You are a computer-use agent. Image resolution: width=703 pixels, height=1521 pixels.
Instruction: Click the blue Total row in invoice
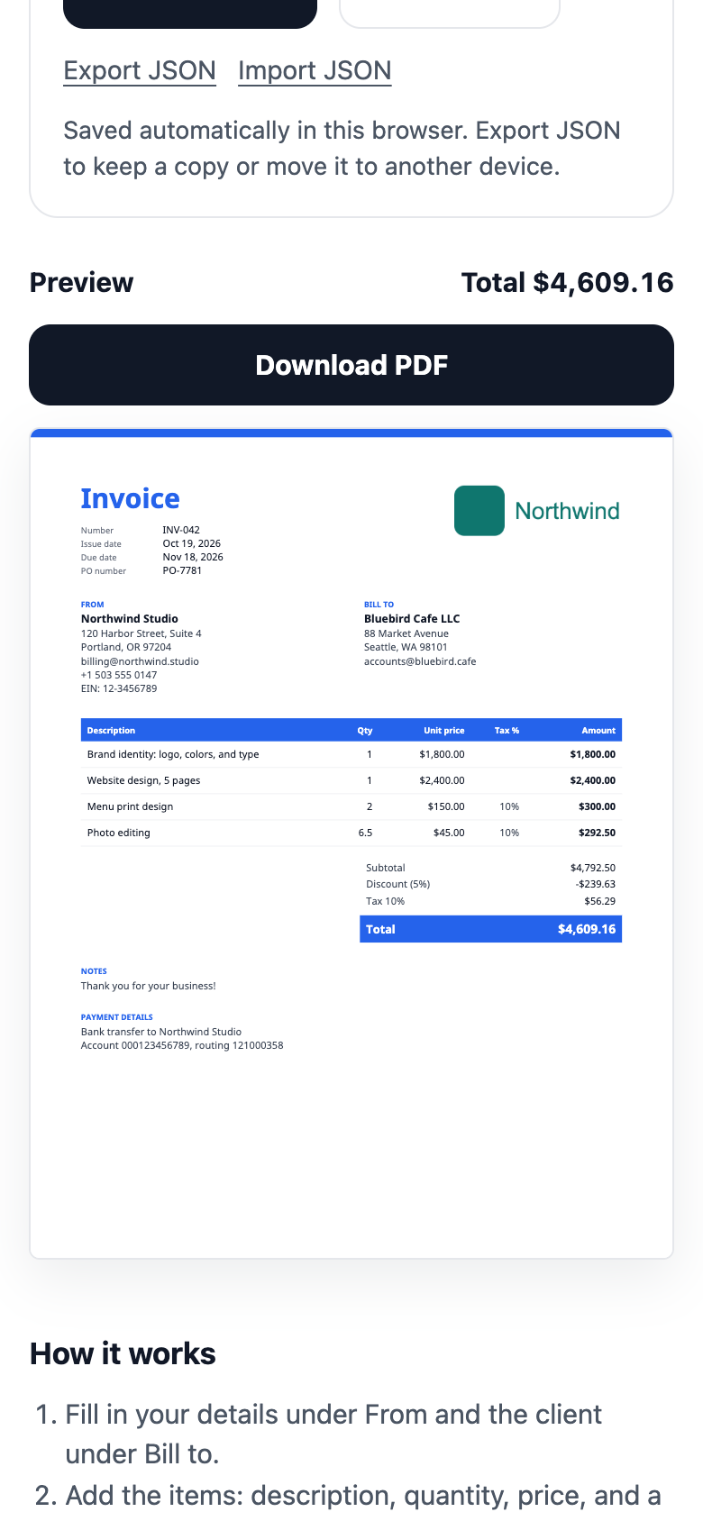tap(491, 929)
